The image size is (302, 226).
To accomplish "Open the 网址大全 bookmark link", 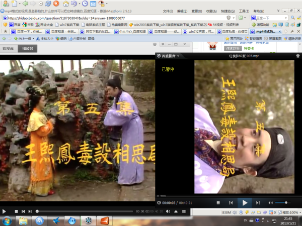I will [x=46, y=24].
